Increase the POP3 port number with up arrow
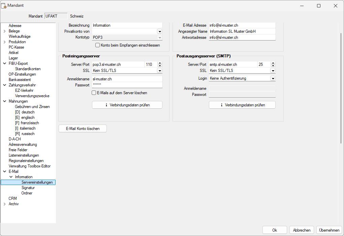Screen dimensions: 344x236 (x=160, y=63)
